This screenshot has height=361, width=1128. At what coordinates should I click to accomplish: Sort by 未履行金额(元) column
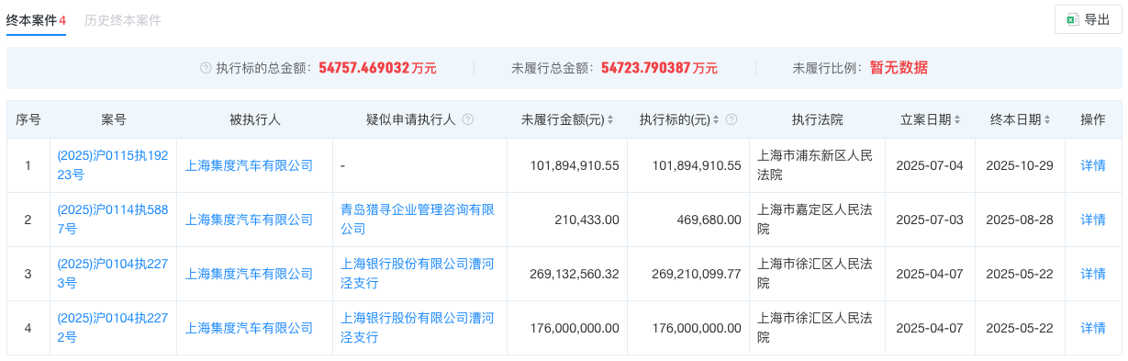[x=610, y=119]
